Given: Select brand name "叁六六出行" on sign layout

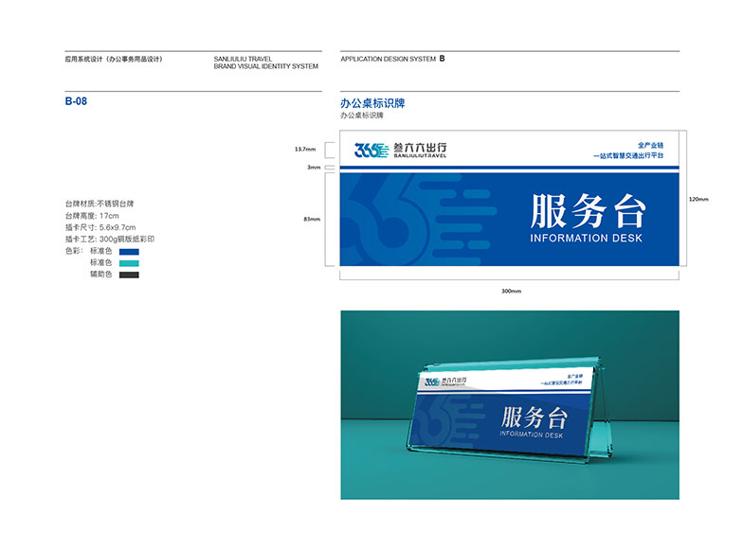Looking at the screenshot, I should pyautogui.click(x=420, y=148).
